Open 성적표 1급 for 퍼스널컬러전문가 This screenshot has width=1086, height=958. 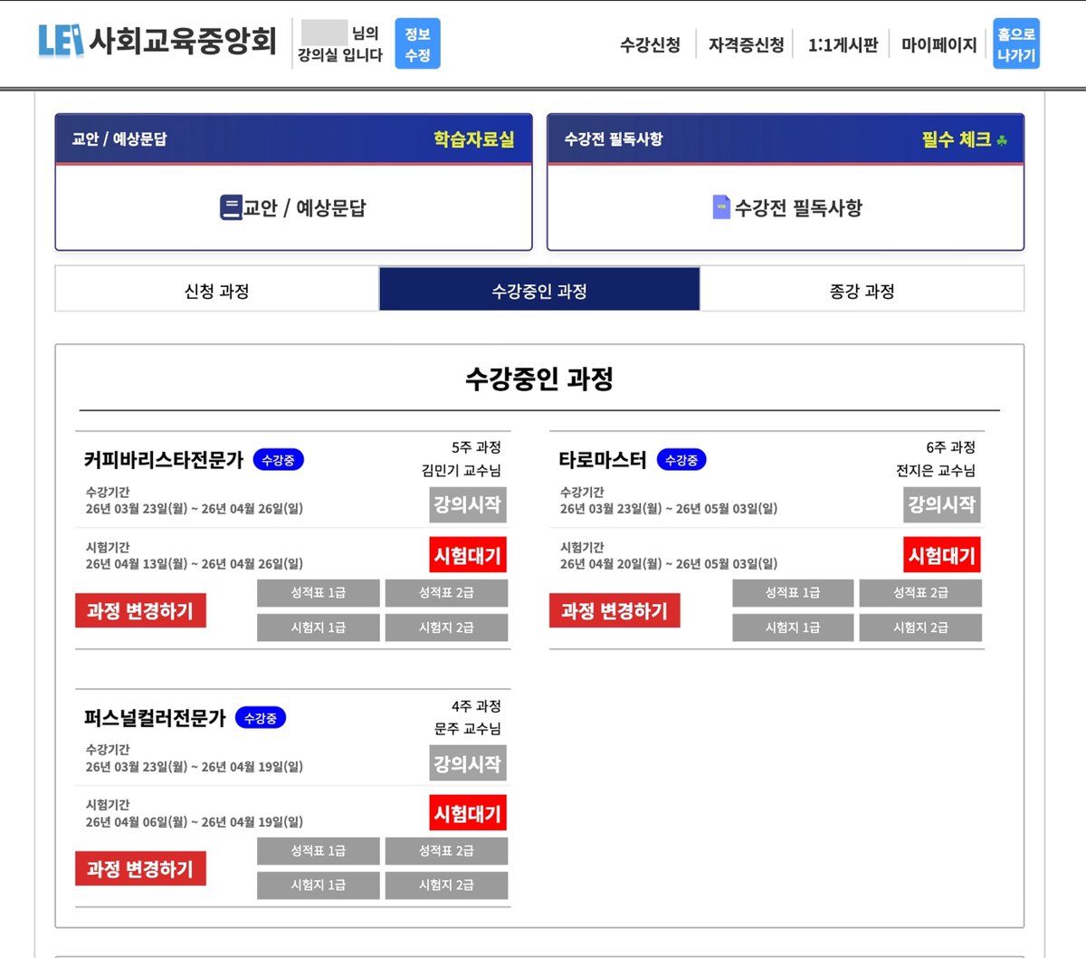(319, 851)
